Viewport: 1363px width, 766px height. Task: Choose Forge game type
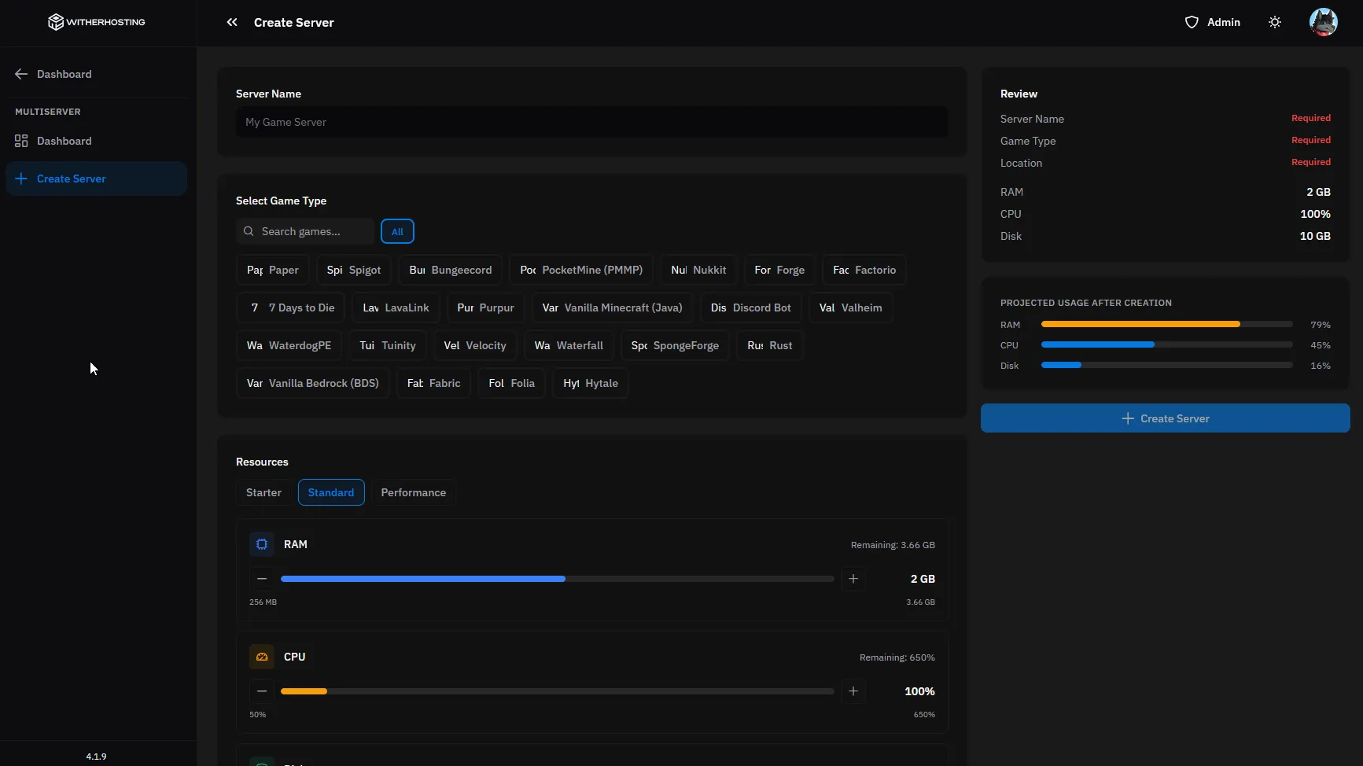point(779,270)
